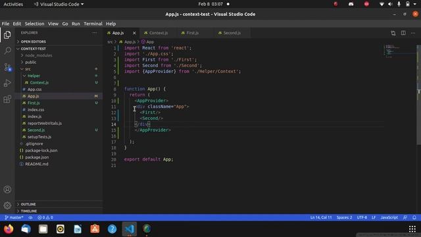421x237 pixels.
Task: Click the Synchronize Changes status icon
Action: tap(31, 217)
